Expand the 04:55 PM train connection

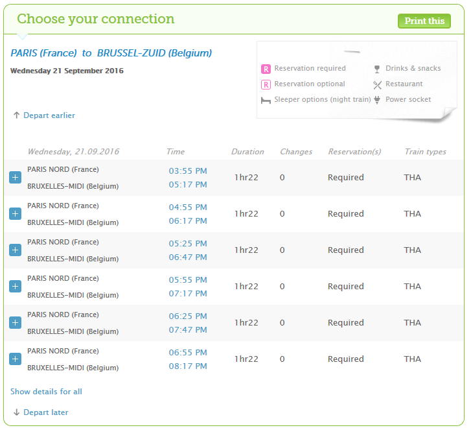tap(15, 214)
